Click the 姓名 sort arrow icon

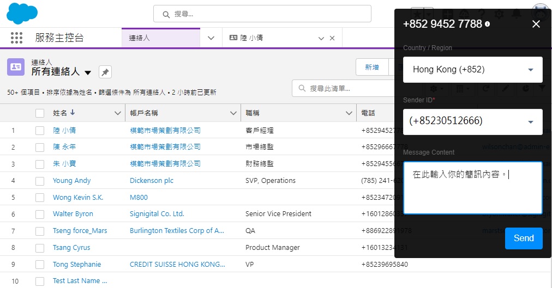[x=73, y=113]
